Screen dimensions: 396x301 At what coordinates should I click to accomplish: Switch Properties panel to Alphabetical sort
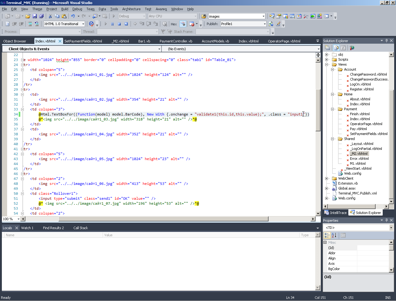pos(334,235)
